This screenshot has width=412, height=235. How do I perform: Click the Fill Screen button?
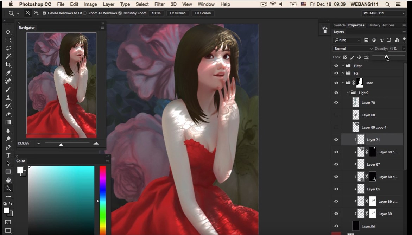click(x=203, y=13)
